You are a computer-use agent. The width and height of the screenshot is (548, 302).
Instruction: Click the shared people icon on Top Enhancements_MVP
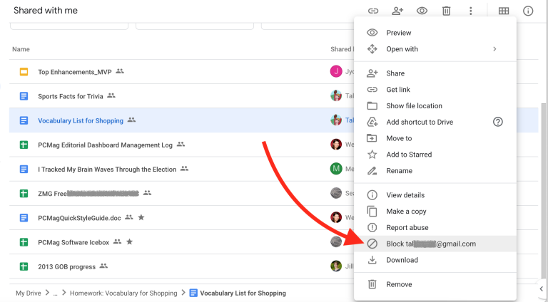tap(120, 71)
